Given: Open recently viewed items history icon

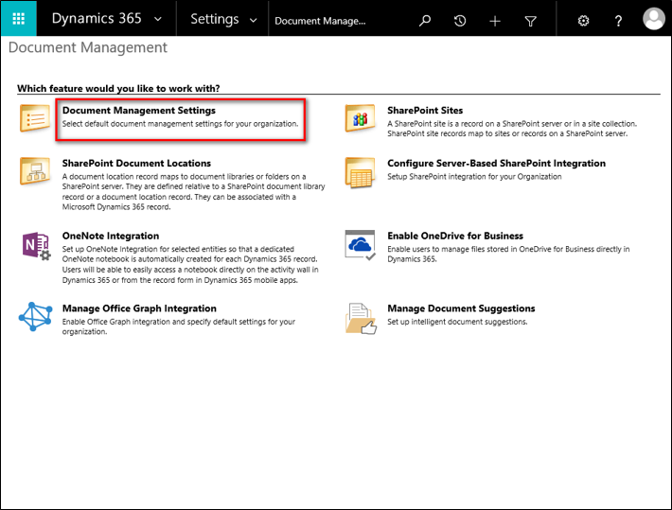Looking at the screenshot, I should (x=460, y=20).
